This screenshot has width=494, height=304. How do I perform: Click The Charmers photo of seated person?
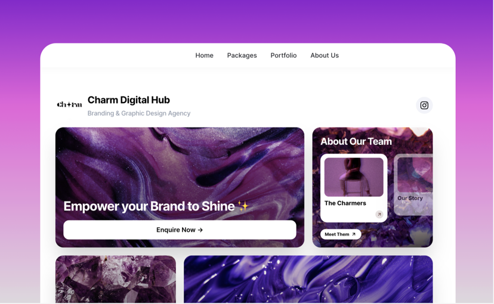pyautogui.click(x=353, y=177)
